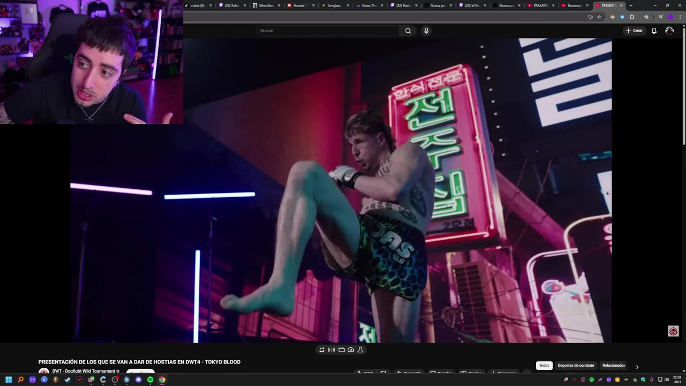Click the flask experiments icon
Screen dimensions: 686x386
click(x=360, y=350)
